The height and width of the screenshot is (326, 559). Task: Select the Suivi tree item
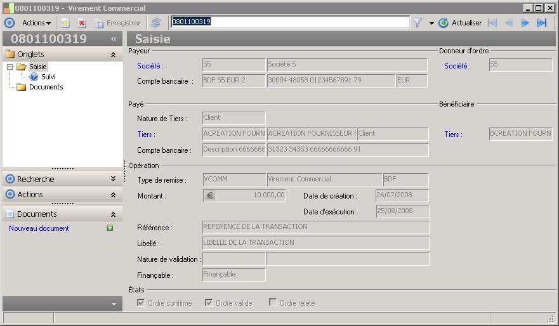[48, 77]
